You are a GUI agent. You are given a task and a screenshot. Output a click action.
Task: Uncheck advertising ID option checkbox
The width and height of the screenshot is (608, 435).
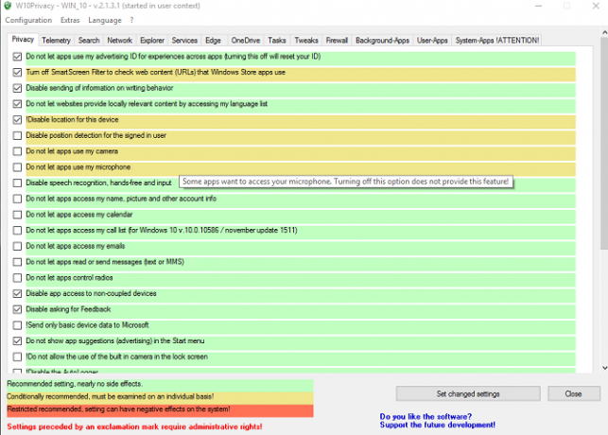[x=17, y=57]
